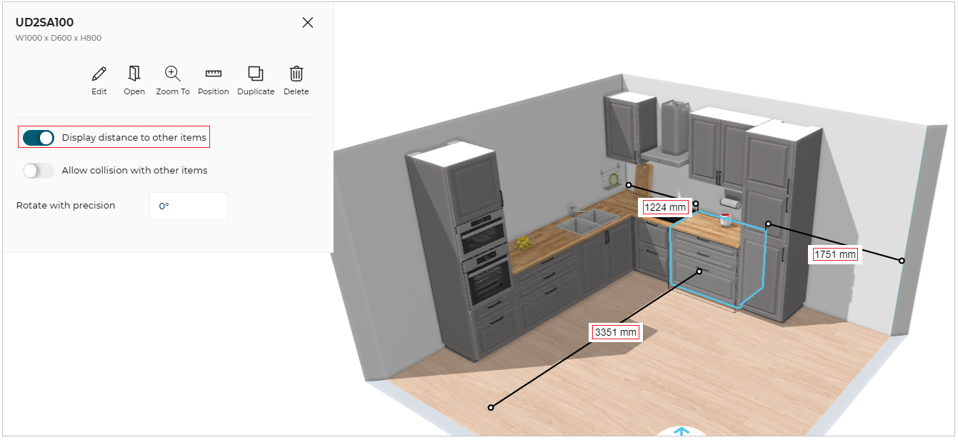
Task: Select the red mug on the countertop
Action: tap(726, 219)
